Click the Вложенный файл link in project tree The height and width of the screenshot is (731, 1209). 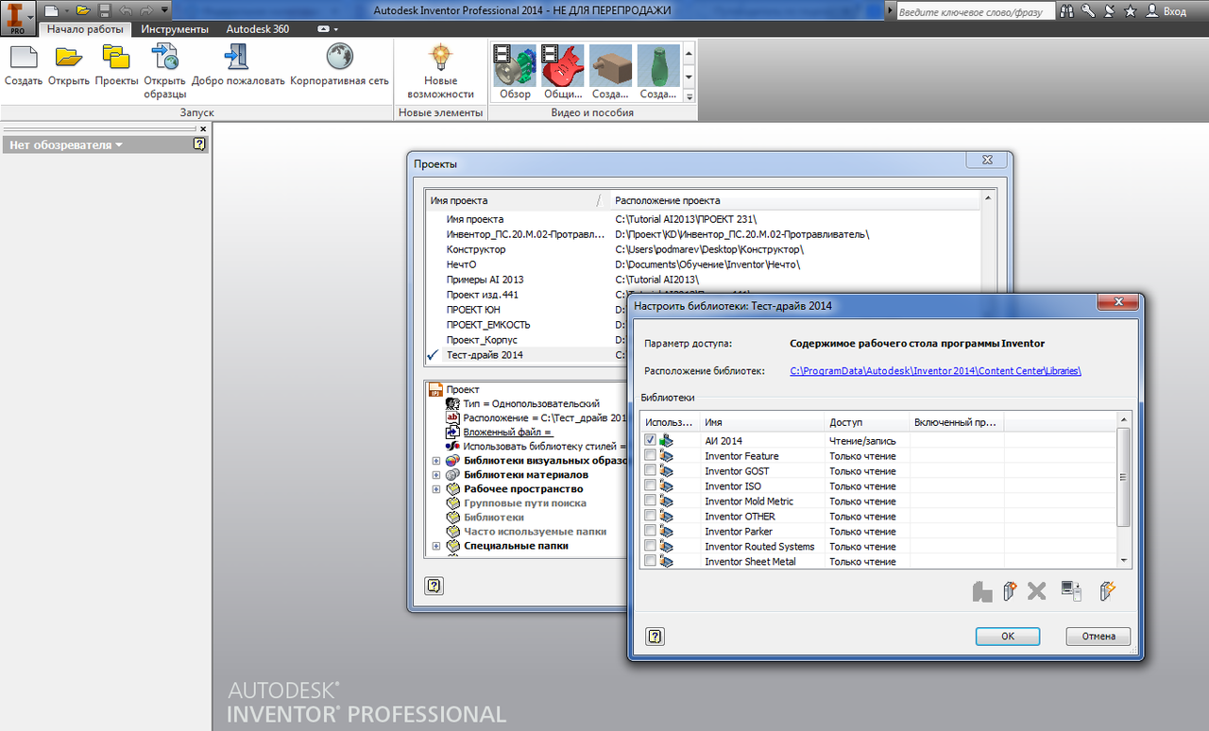[x=507, y=432]
